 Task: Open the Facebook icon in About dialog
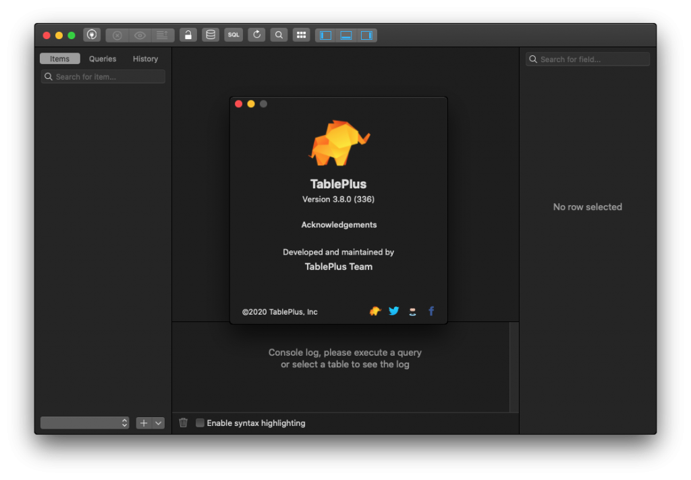tap(431, 311)
